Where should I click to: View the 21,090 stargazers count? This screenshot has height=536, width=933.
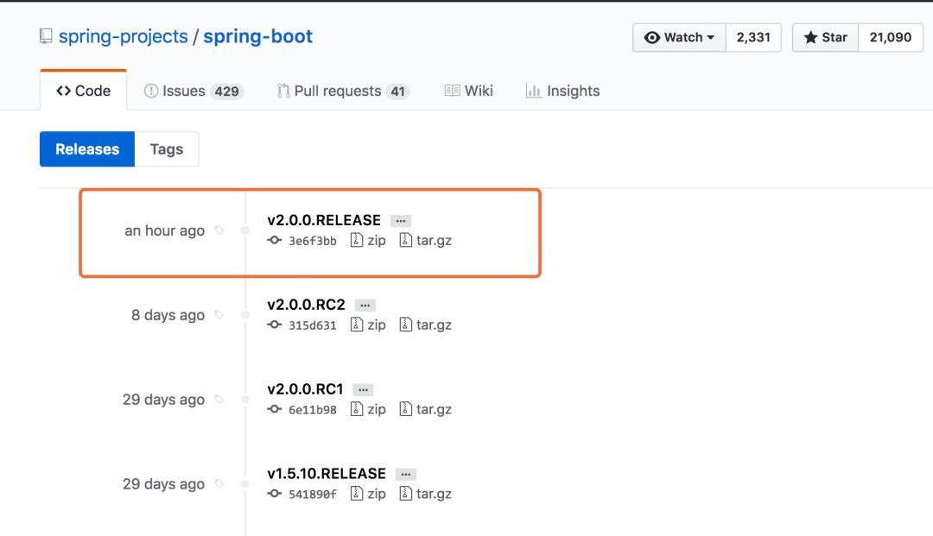point(890,37)
